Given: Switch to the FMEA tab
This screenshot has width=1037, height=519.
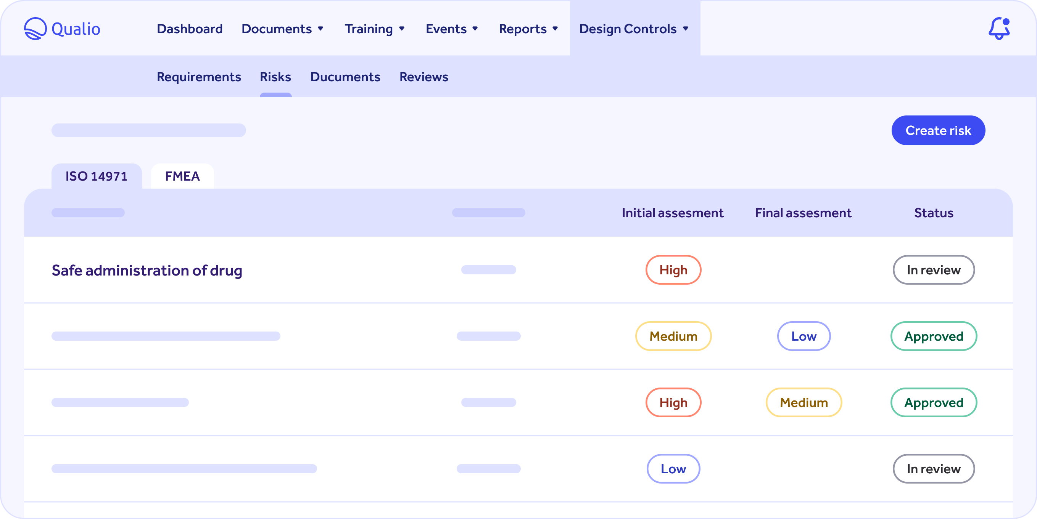Looking at the screenshot, I should pos(182,176).
